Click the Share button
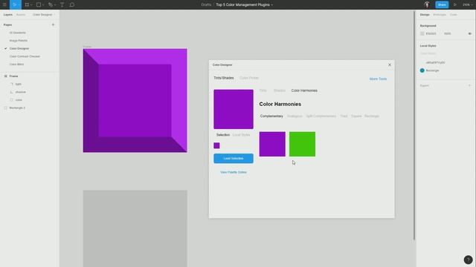This screenshot has width=476, height=267. [x=442, y=4]
